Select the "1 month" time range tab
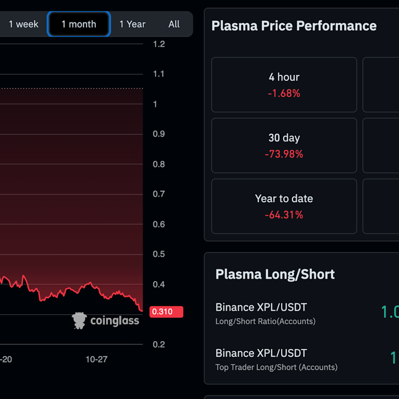The height and width of the screenshot is (399, 399). (x=78, y=24)
